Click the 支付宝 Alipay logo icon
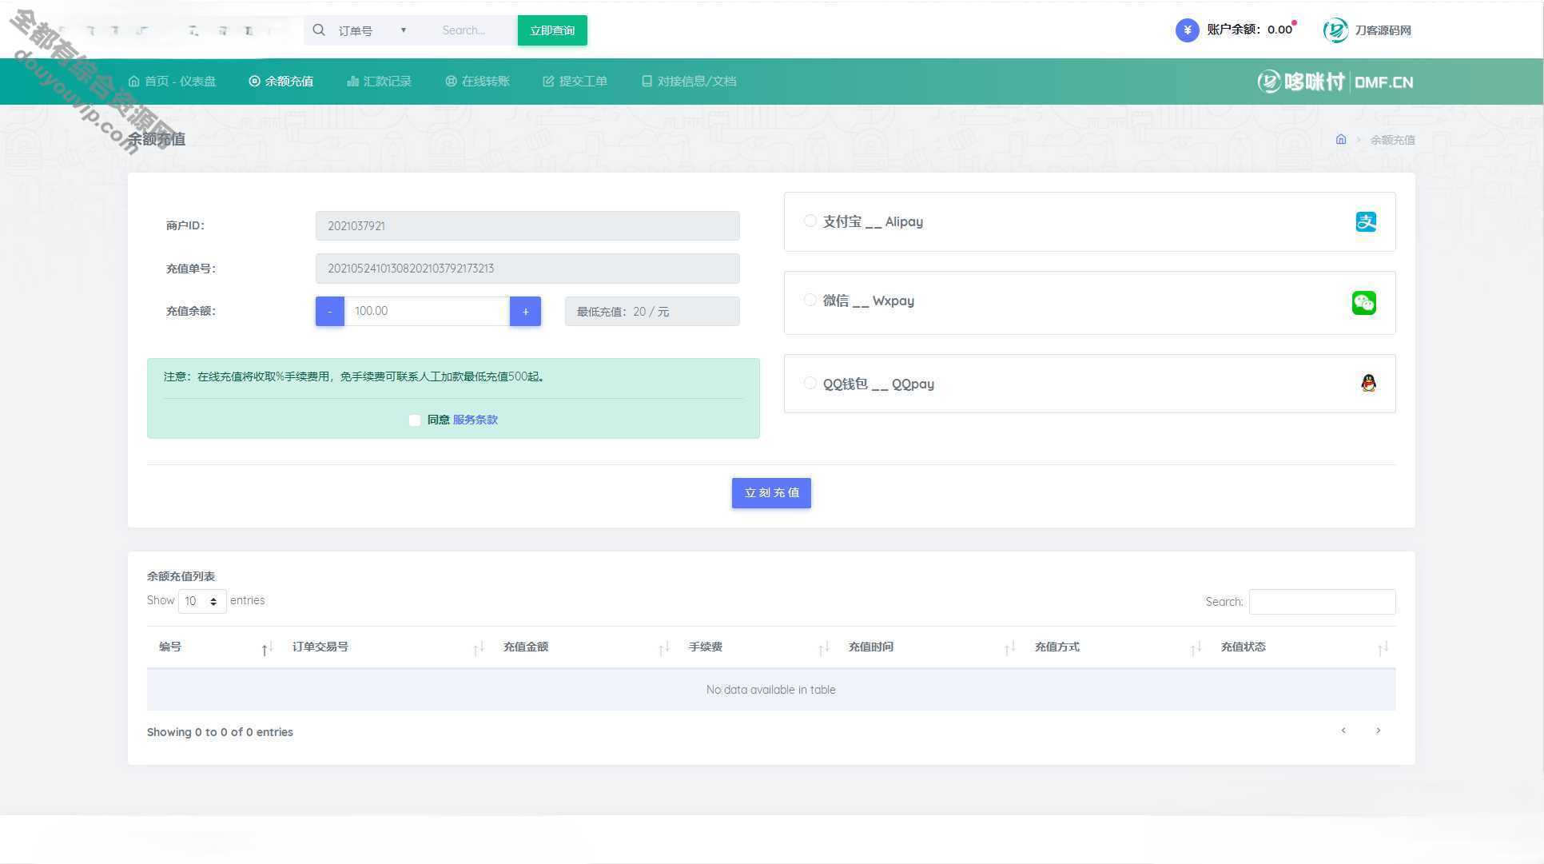Image resolution: width=1544 pixels, height=864 pixels. click(1366, 221)
